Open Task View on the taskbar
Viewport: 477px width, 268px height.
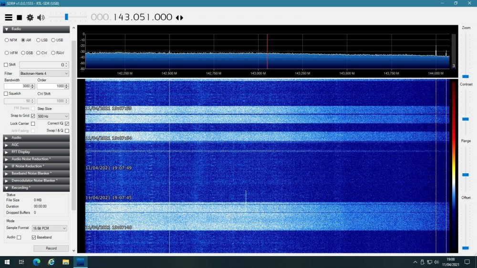coord(21,262)
